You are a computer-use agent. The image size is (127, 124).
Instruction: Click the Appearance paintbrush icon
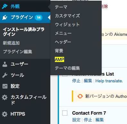pos(5,6)
